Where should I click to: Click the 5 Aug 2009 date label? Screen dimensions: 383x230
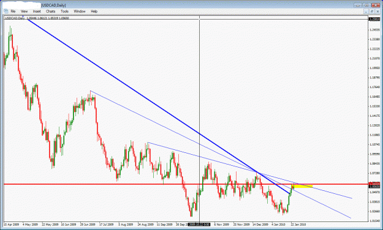pyautogui.click(x=126, y=224)
